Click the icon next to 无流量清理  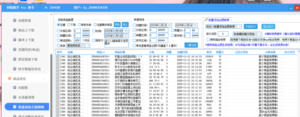(14, 97)
